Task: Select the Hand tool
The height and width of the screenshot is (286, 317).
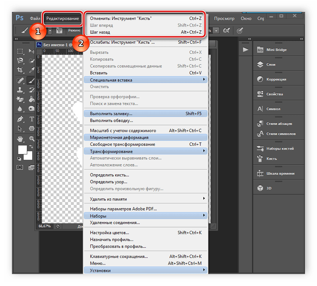Action: [x=20, y=139]
